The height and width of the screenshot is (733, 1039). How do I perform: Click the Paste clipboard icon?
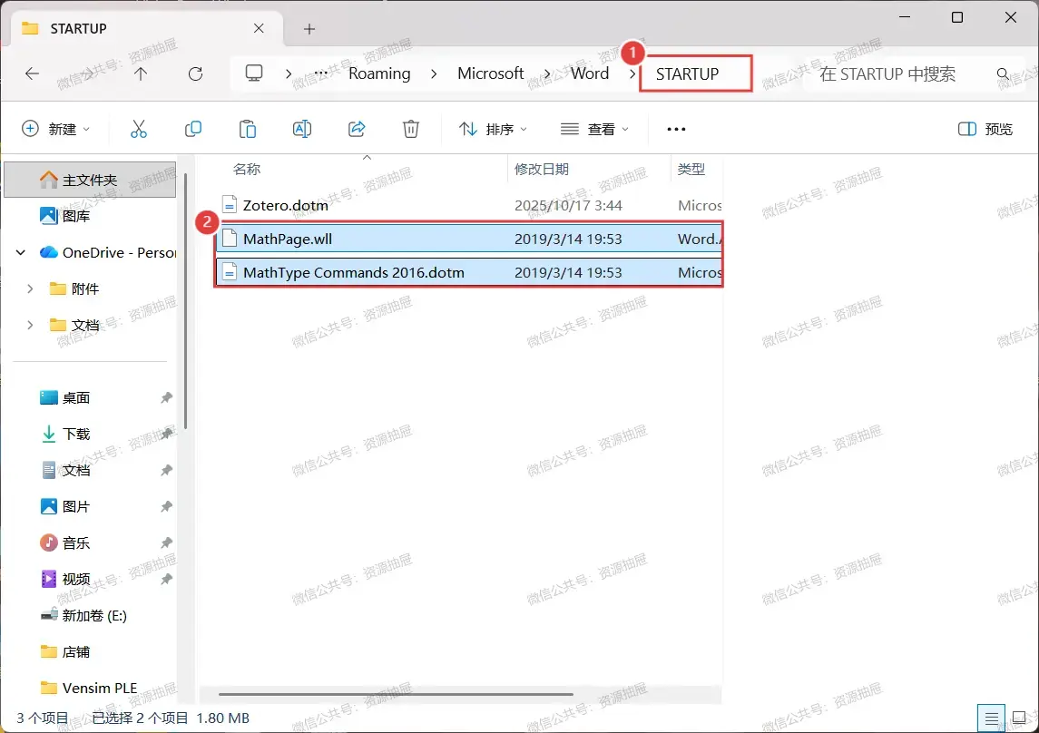247,129
